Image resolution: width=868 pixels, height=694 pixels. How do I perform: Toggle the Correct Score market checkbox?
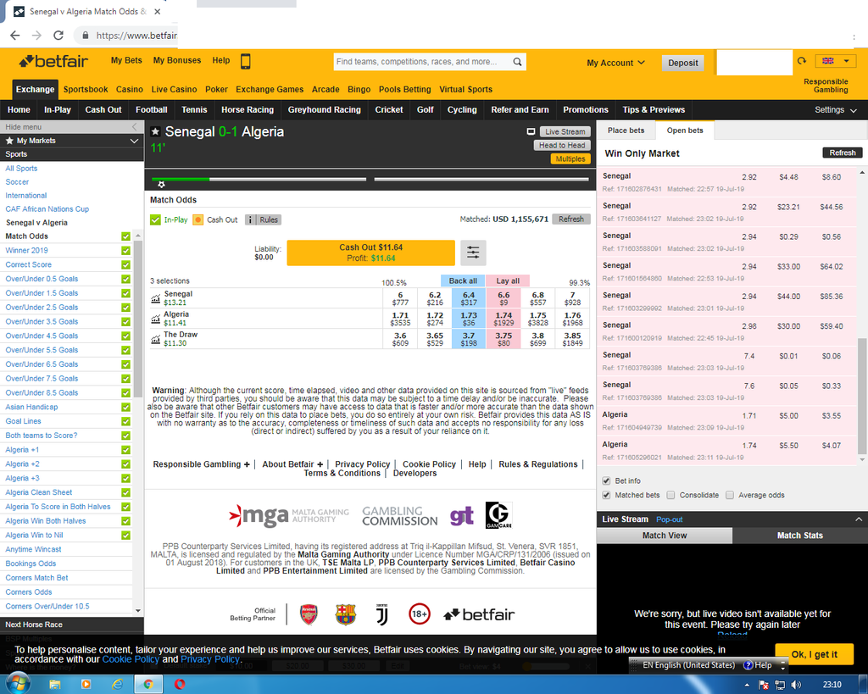click(125, 265)
